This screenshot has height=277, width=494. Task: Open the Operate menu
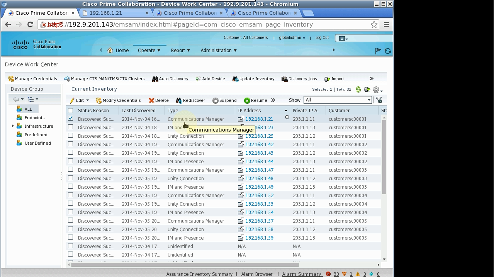(x=149, y=51)
